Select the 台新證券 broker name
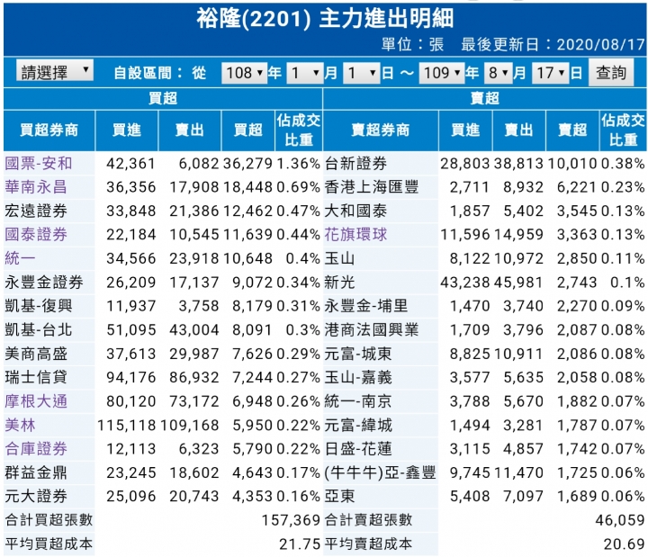648x557 pixels. point(355,164)
